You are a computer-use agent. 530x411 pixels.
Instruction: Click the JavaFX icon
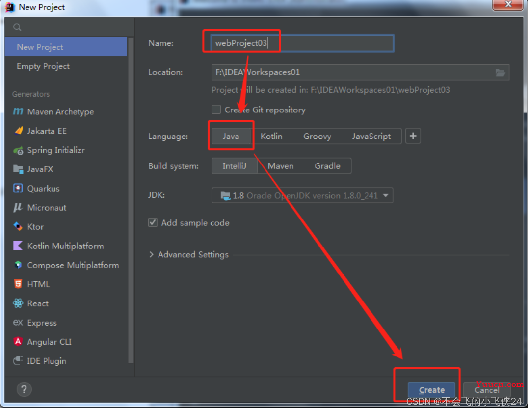18,169
